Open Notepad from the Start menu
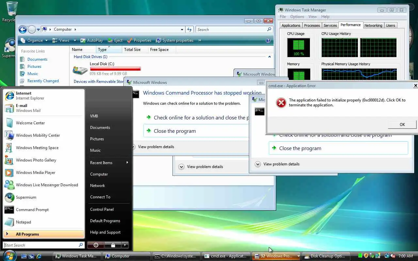418x261 pixels. pos(44,222)
